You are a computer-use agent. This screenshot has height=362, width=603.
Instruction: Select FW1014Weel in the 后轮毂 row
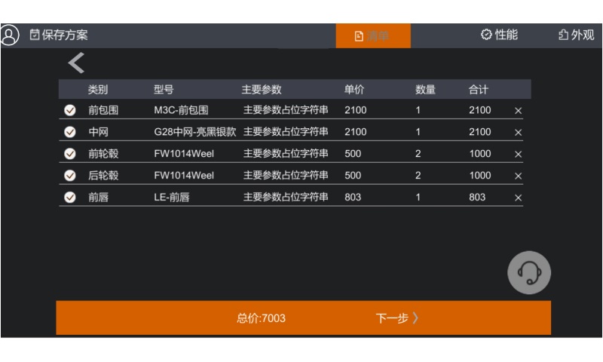[184, 176]
